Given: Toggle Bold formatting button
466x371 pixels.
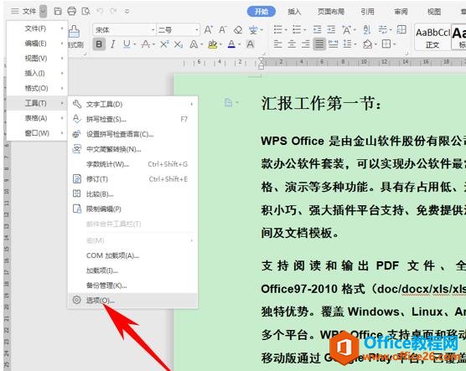Looking at the screenshot, I should [99, 44].
